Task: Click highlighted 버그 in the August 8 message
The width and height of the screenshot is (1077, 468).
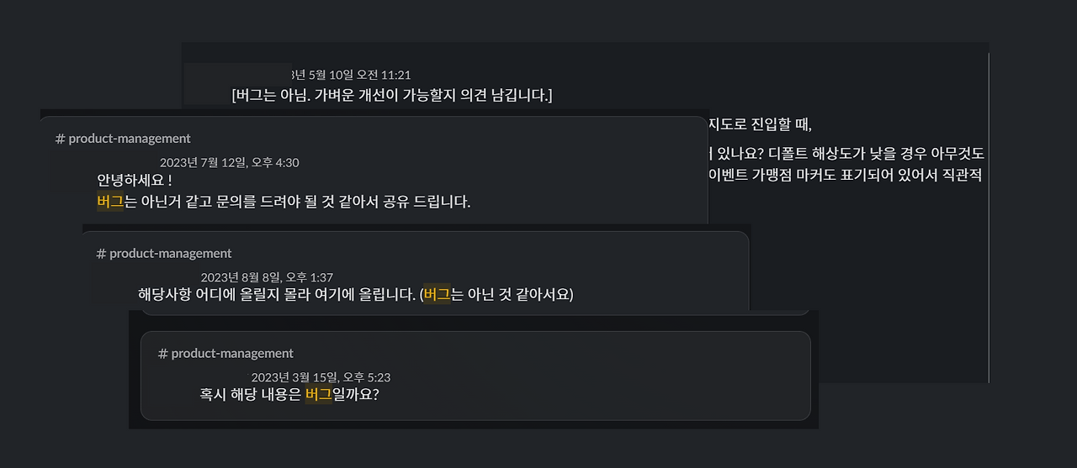Action: (437, 295)
